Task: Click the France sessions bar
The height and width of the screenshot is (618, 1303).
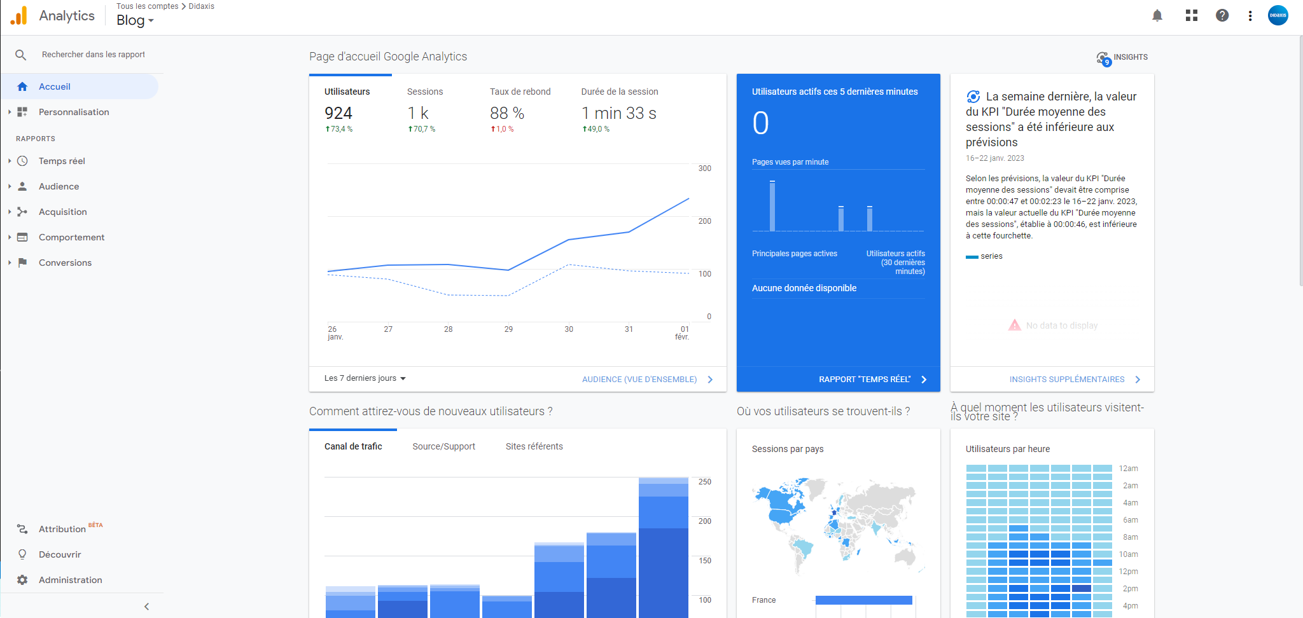Action: (863, 600)
